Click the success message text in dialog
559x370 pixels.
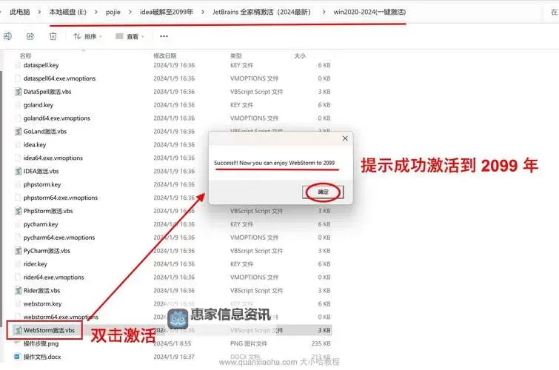click(x=274, y=163)
